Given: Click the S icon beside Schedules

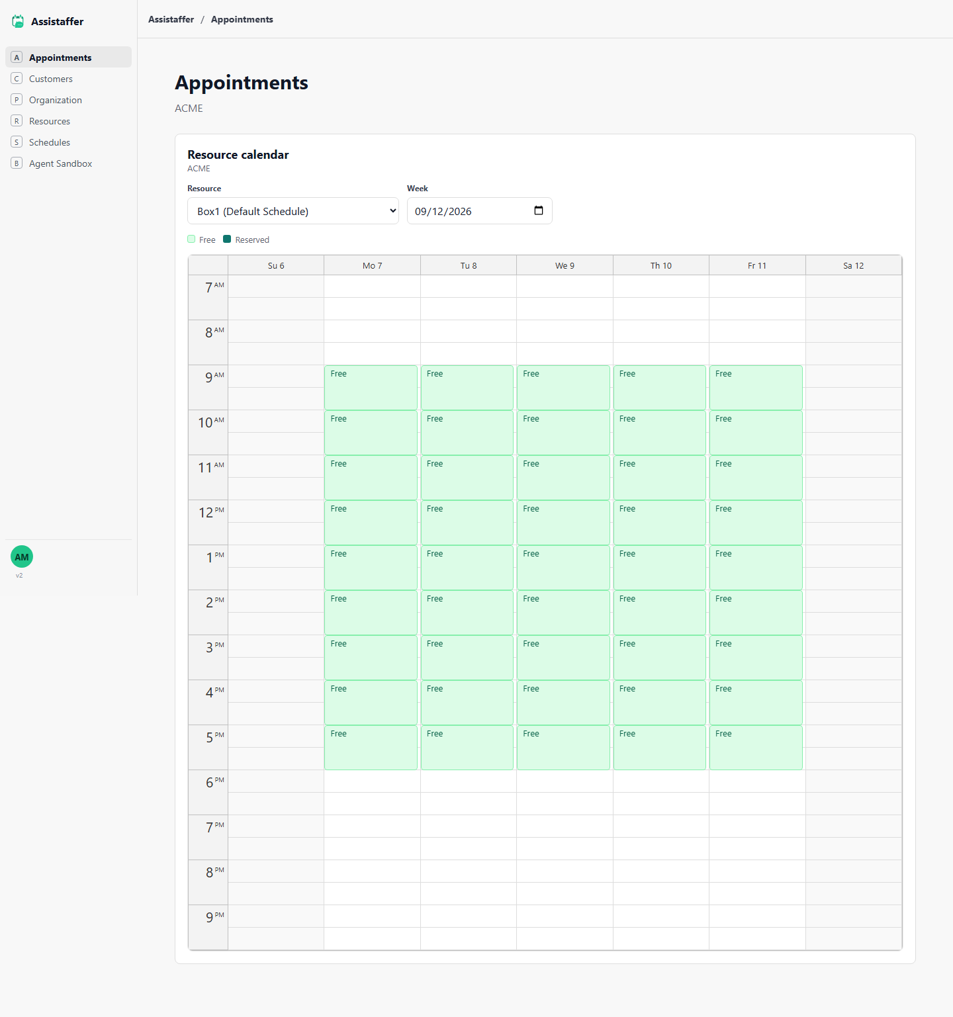Looking at the screenshot, I should pos(17,142).
